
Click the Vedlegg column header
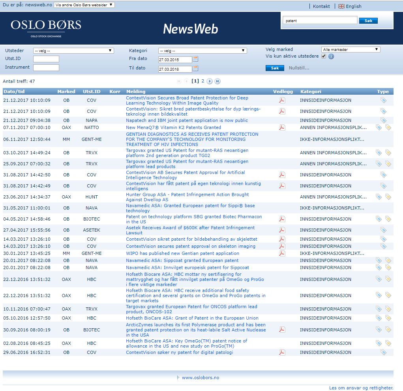pos(283,92)
